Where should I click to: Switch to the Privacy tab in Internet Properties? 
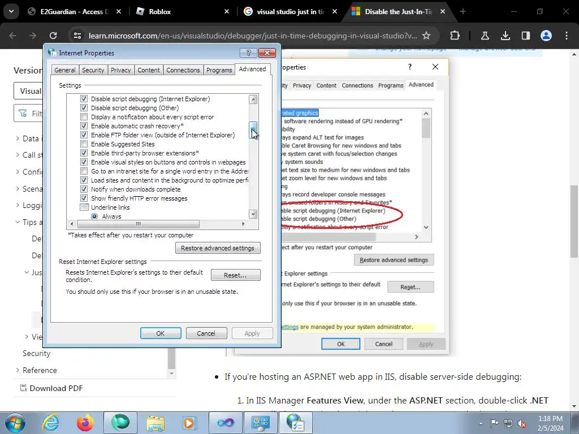pos(121,70)
